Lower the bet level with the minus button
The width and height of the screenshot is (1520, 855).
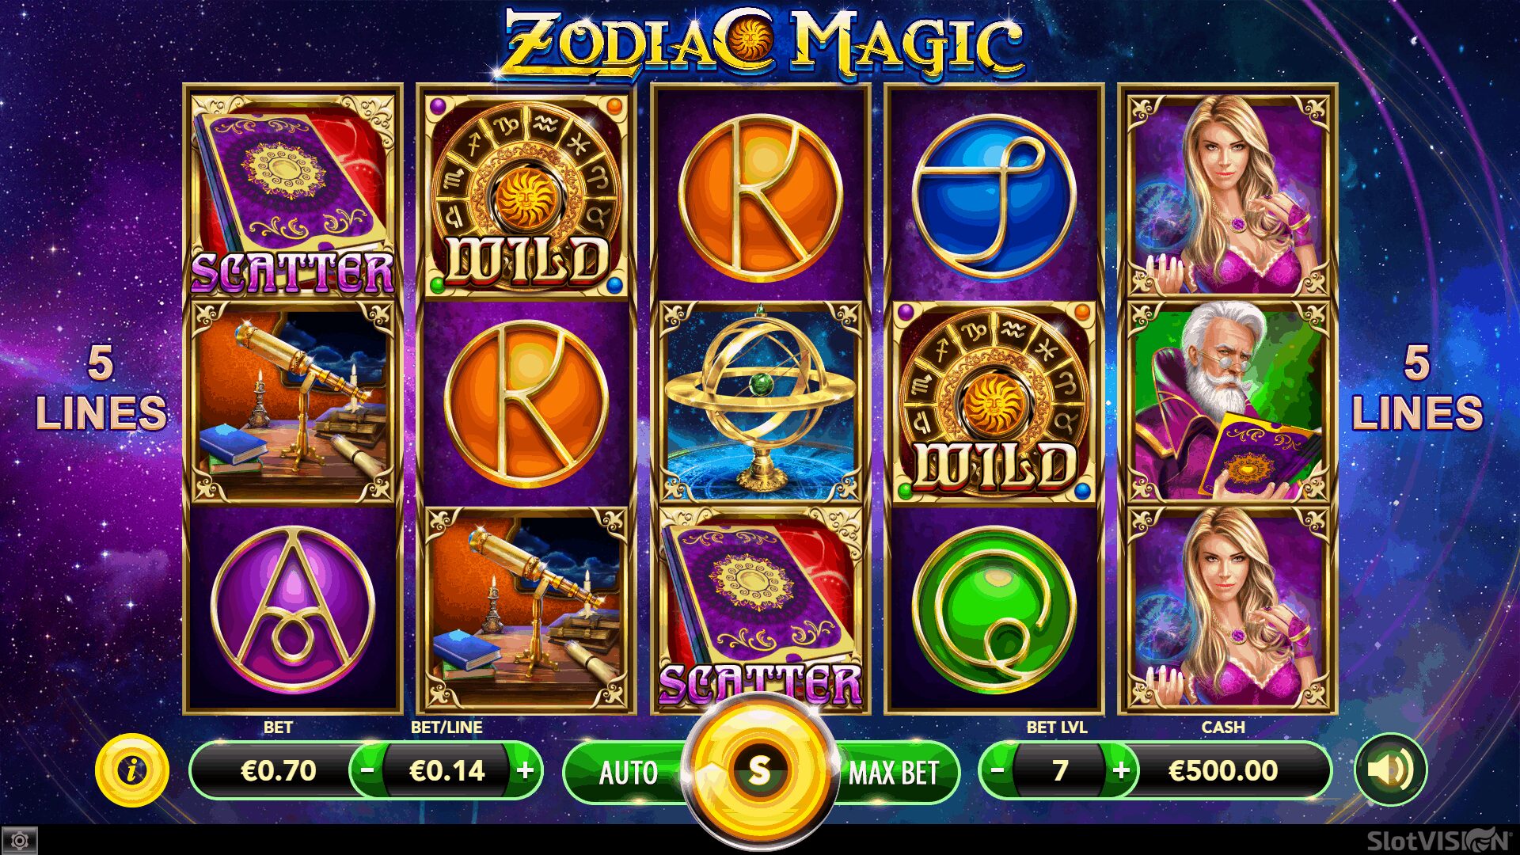click(997, 769)
